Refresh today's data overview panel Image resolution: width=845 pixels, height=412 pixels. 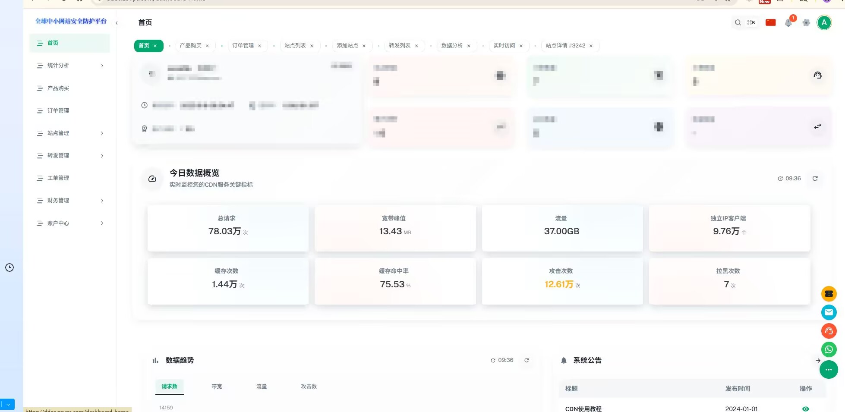coord(815,179)
